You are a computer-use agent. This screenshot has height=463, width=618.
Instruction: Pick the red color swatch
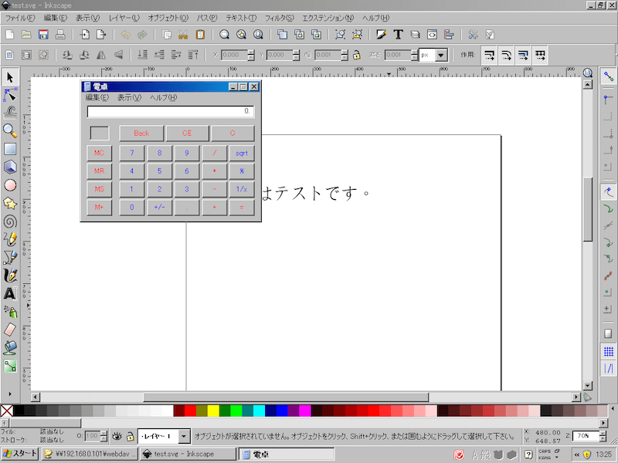click(x=190, y=411)
